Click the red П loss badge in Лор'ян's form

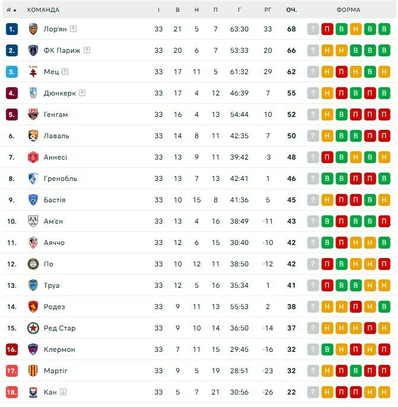coord(327,29)
